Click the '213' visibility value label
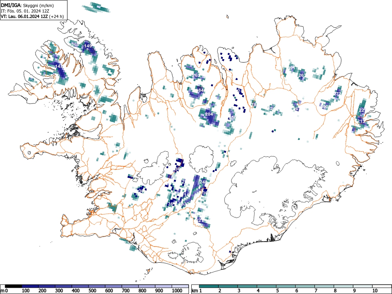Screen dimensions: 392x294 [x=361, y=121]
